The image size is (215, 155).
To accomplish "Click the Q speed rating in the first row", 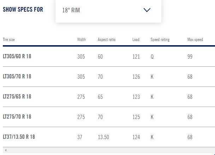I will point(152,56).
